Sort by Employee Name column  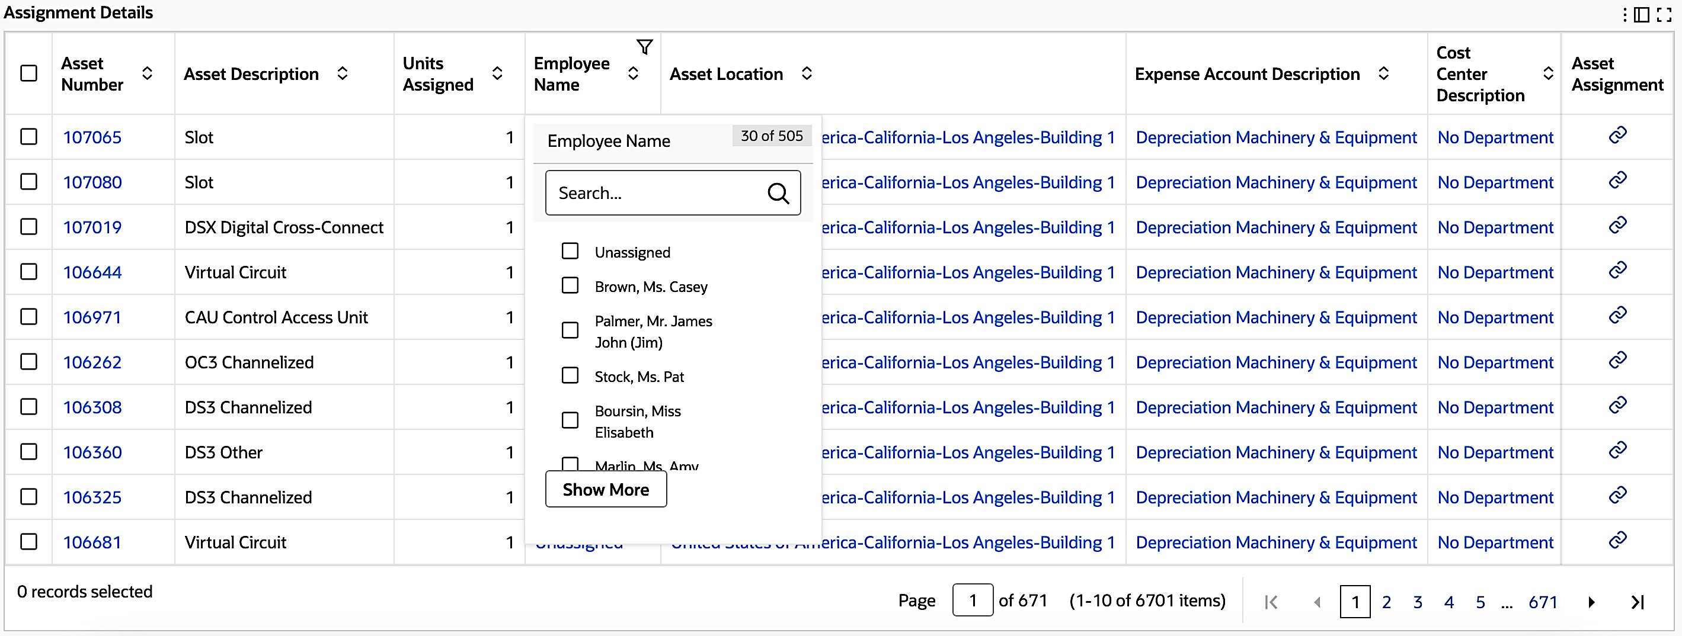633,73
